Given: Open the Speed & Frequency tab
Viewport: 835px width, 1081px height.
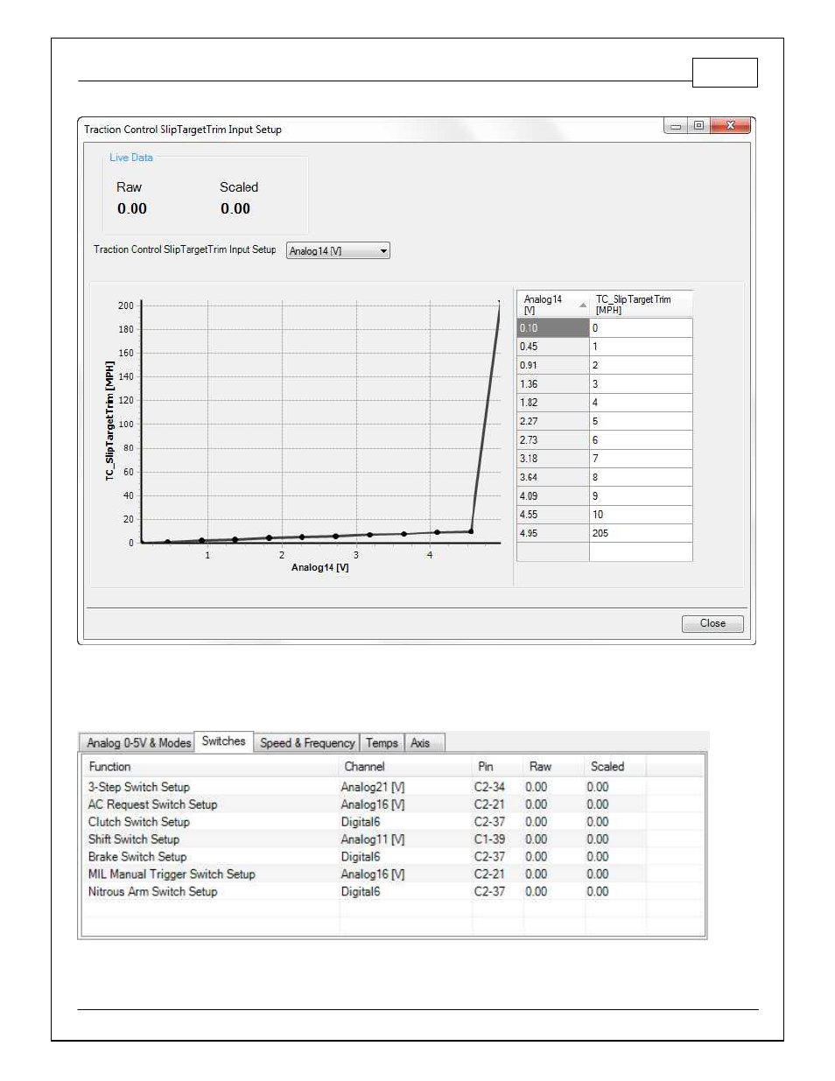Looking at the screenshot, I should pos(307,743).
